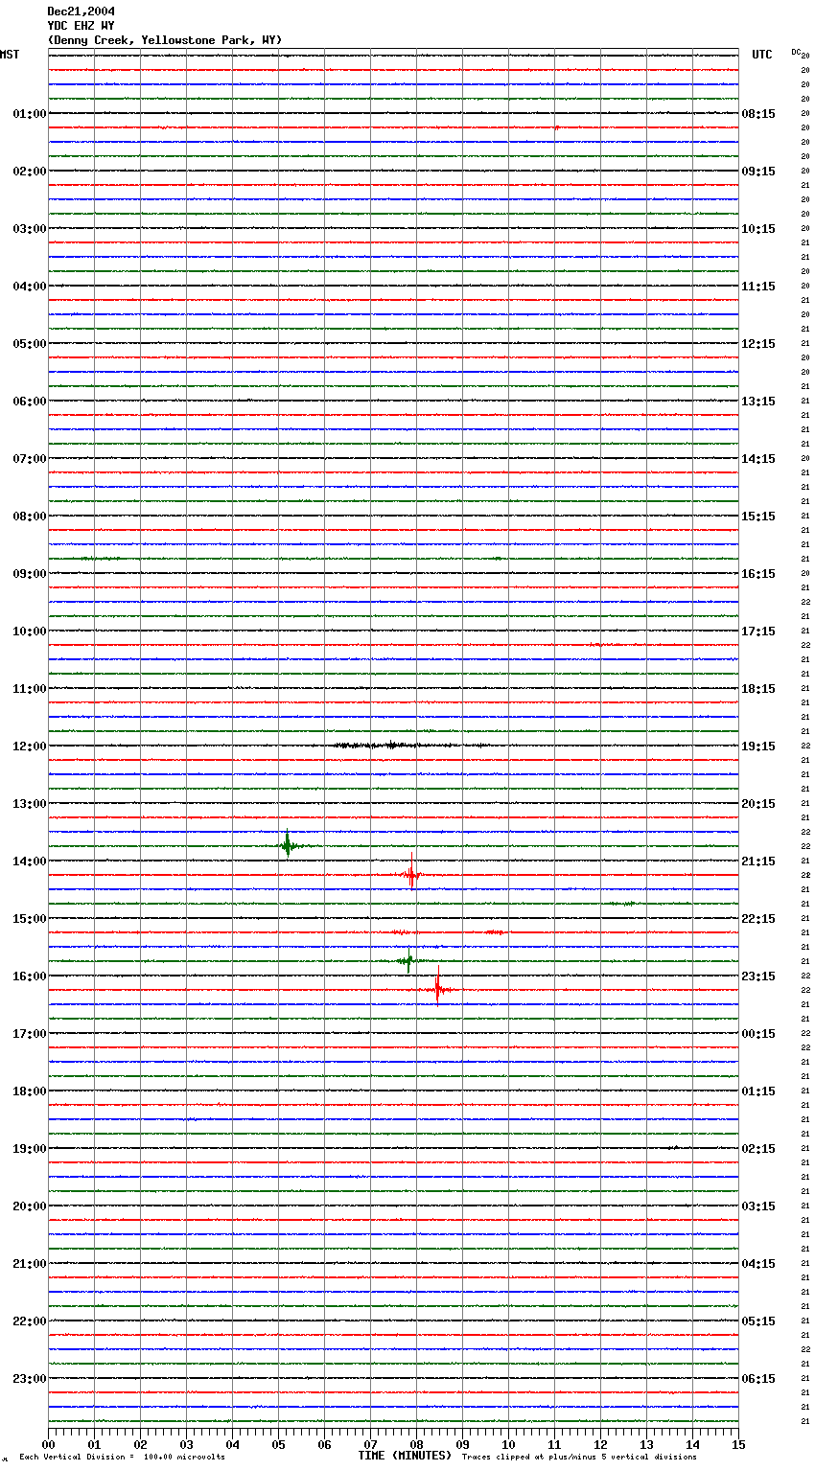
Task: Click the 06 minute axis tick label
Action: 324,1444
